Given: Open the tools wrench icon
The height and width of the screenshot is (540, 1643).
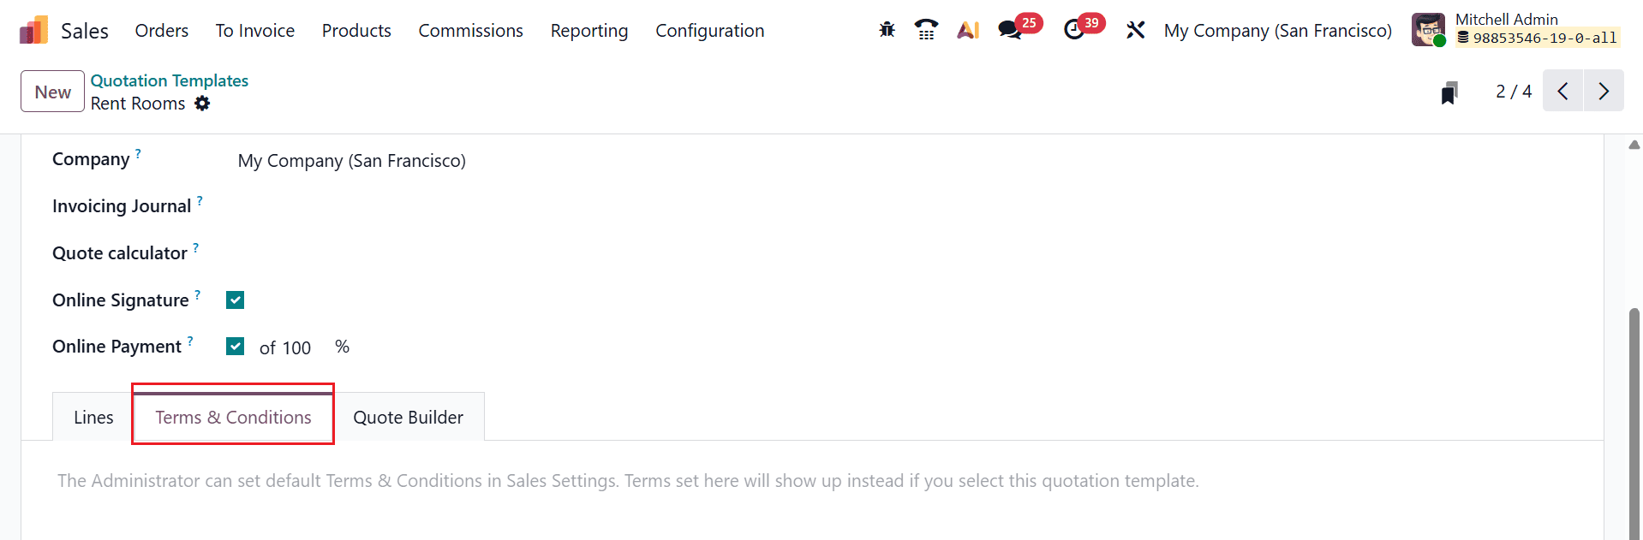Looking at the screenshot, I should (1135, 29).
